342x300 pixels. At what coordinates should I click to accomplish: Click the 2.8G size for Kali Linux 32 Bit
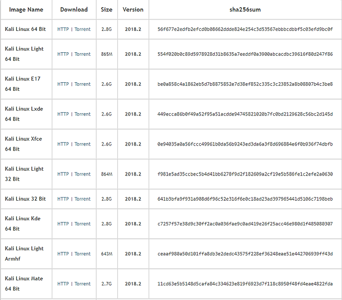click(107, 199)
